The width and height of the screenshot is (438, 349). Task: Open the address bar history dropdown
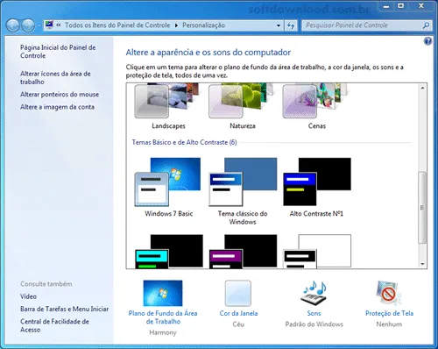(279, 25)
